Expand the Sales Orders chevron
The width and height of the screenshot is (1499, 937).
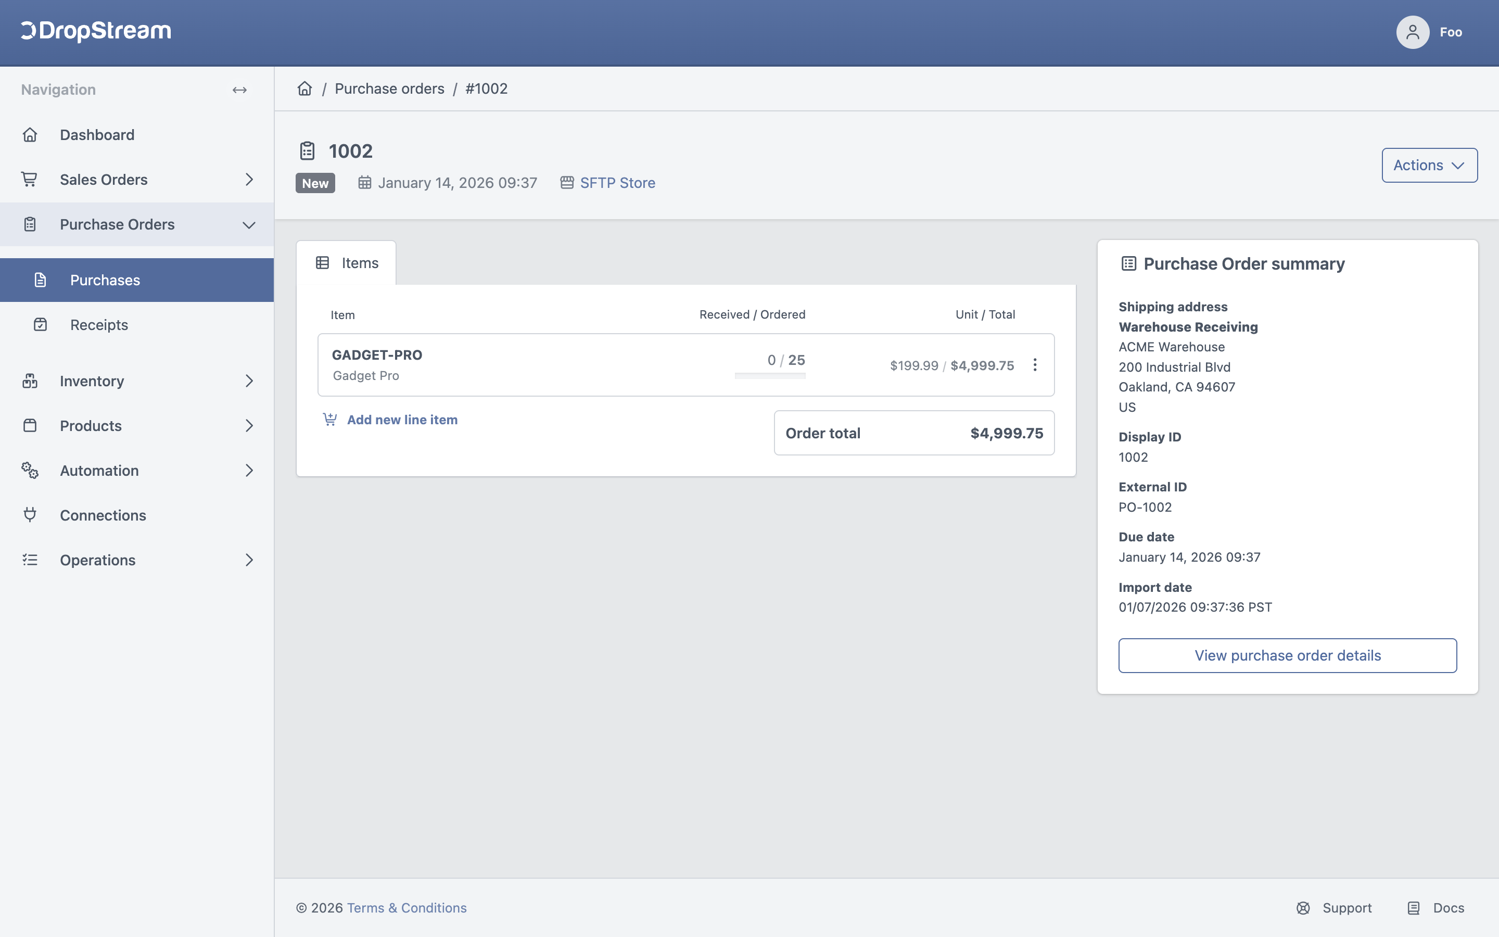[x=249, y=179]
